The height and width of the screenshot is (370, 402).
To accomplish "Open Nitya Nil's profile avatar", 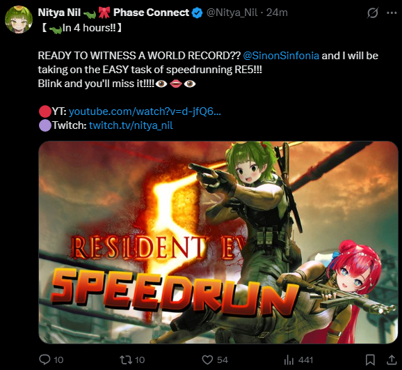I will 19,20.
